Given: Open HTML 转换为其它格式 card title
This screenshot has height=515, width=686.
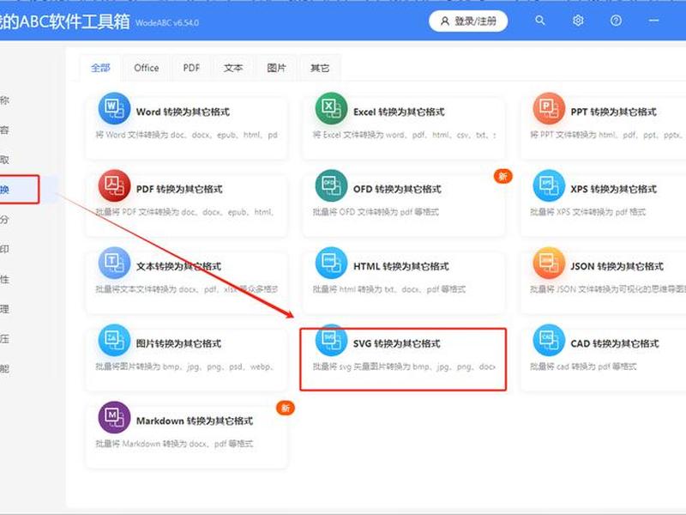Looking at the screenshot, I should pos(401,266).
